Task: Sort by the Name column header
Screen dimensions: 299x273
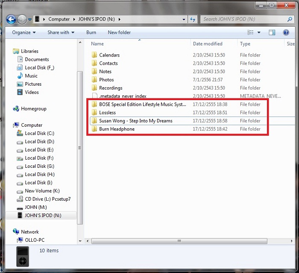Action: [97, 44]
